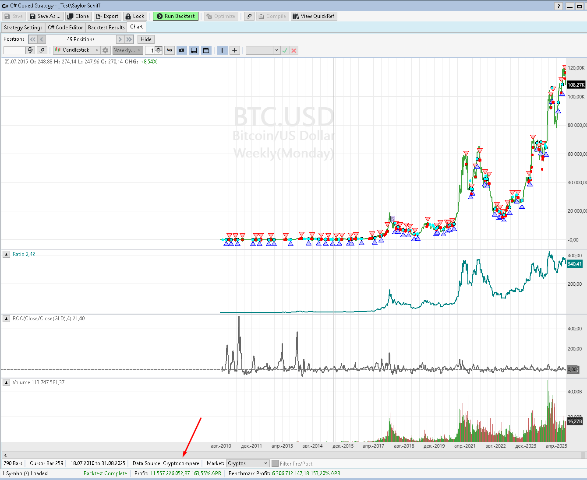Click the chart settings gear icon
The image size is (587, 480).
point(105,50)
